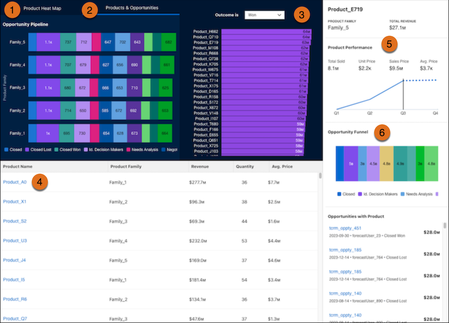Click the 585 segment in Family_2 bar
The width and height of the screenshot is (449, 323).
pos(105,110)
